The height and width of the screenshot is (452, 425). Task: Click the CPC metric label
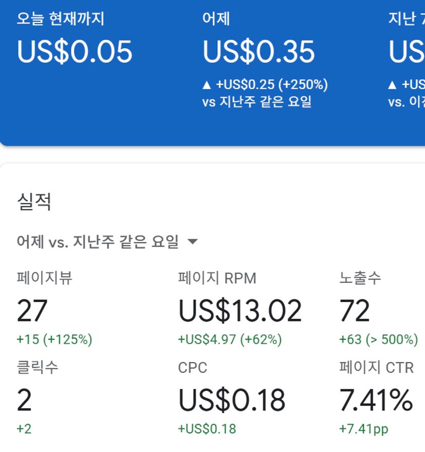click(193, 367)
